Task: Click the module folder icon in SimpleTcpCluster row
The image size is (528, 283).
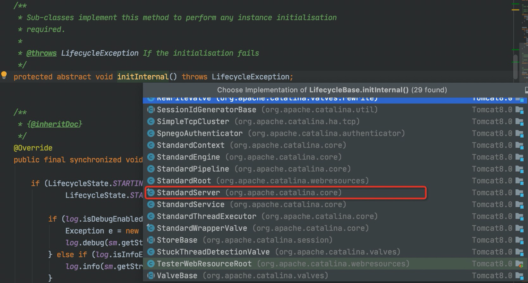Action: click(x=519, y=122)
